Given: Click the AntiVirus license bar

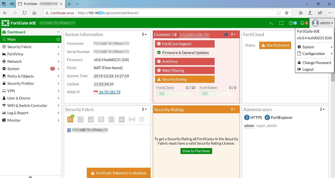Looking at the screenshot, I should tap(185, 62).
